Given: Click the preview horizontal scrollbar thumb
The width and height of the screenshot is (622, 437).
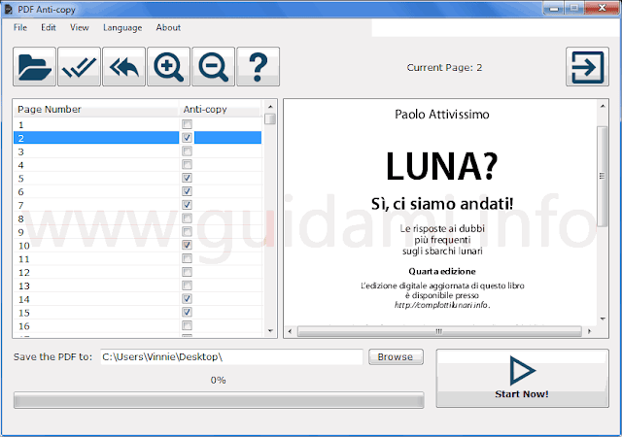Looking at the screenshot, I should [439, 331].
